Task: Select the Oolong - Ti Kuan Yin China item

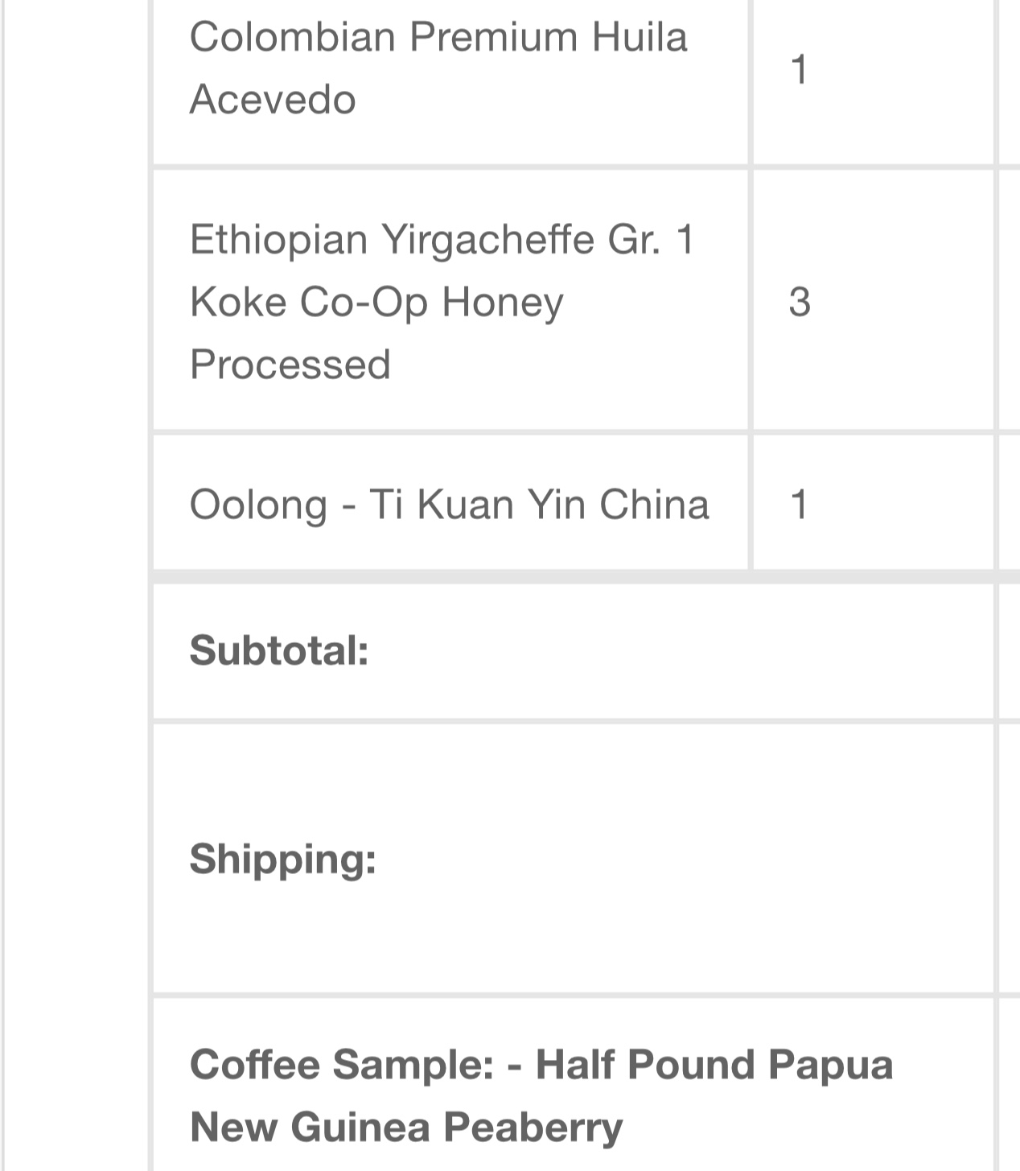Action: pos(449,505)
